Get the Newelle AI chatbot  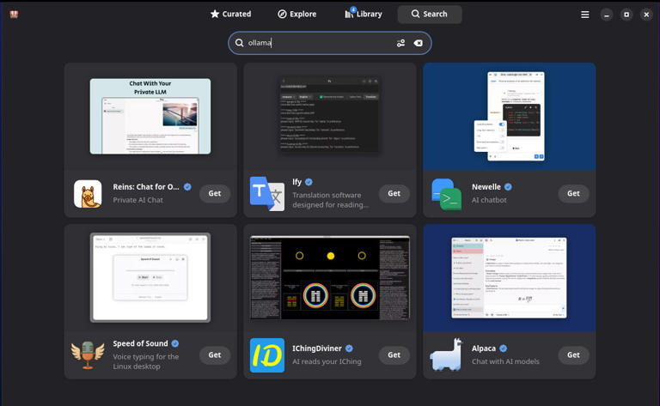point(573,193)
